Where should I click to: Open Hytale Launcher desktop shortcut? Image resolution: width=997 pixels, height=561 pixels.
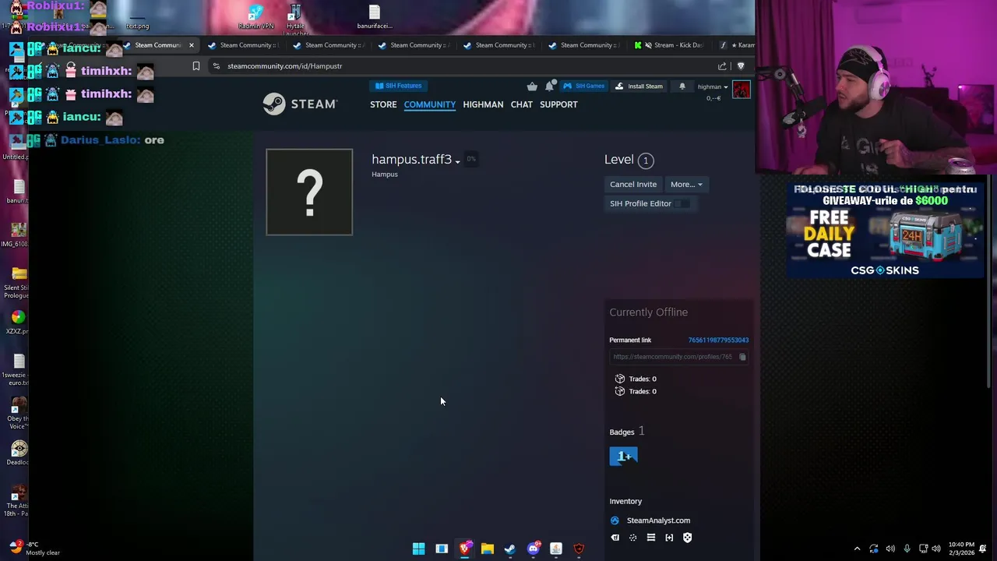295,19
